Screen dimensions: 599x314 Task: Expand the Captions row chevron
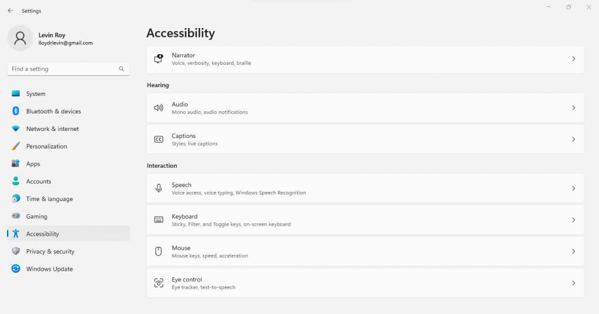click(x=573, y=139)
